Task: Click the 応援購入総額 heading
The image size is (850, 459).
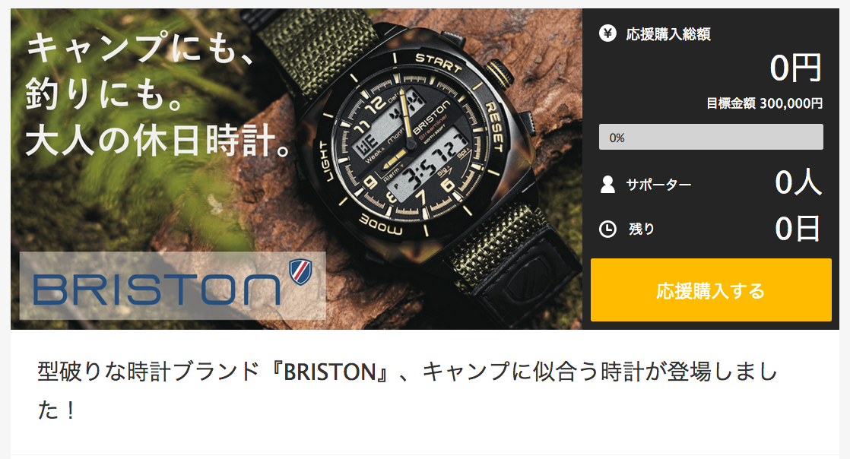Action: click(668, 34)
